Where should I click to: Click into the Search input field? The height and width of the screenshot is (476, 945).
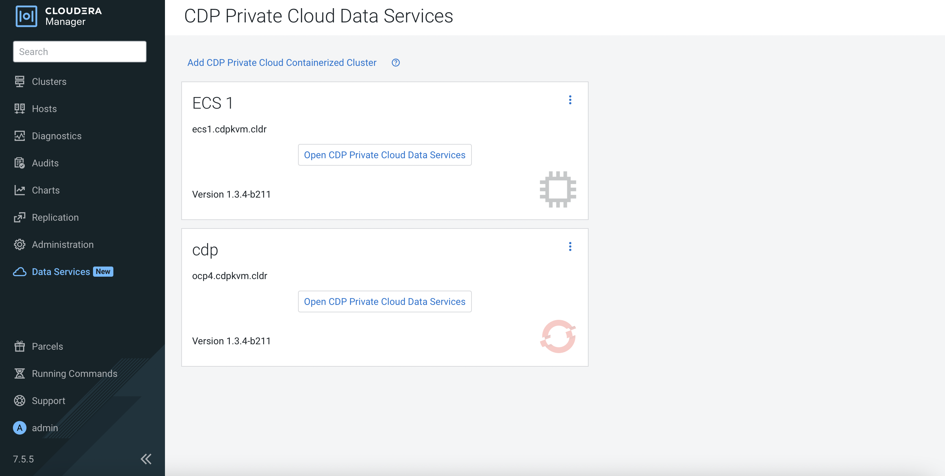pos(80,52)
